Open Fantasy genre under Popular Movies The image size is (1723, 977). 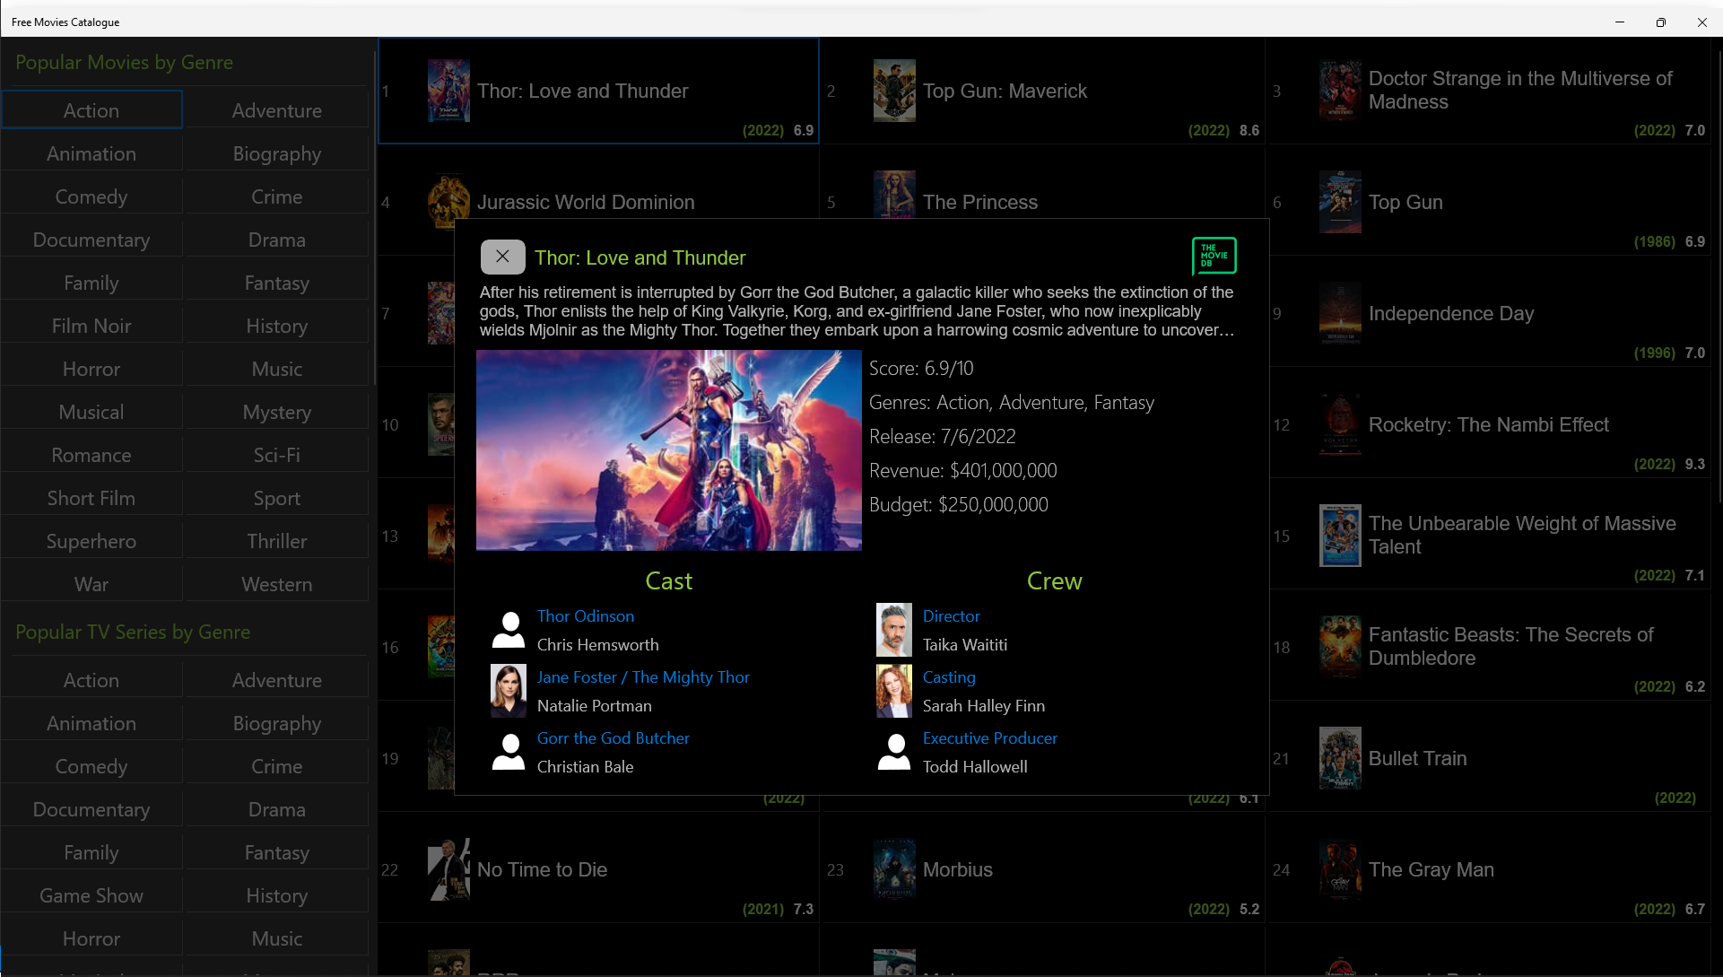(x=277, y=282)
